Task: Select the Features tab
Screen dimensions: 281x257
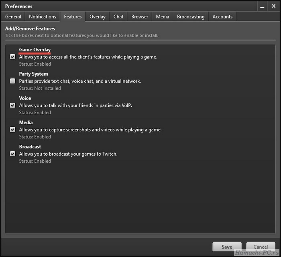Action: point(73,17)
